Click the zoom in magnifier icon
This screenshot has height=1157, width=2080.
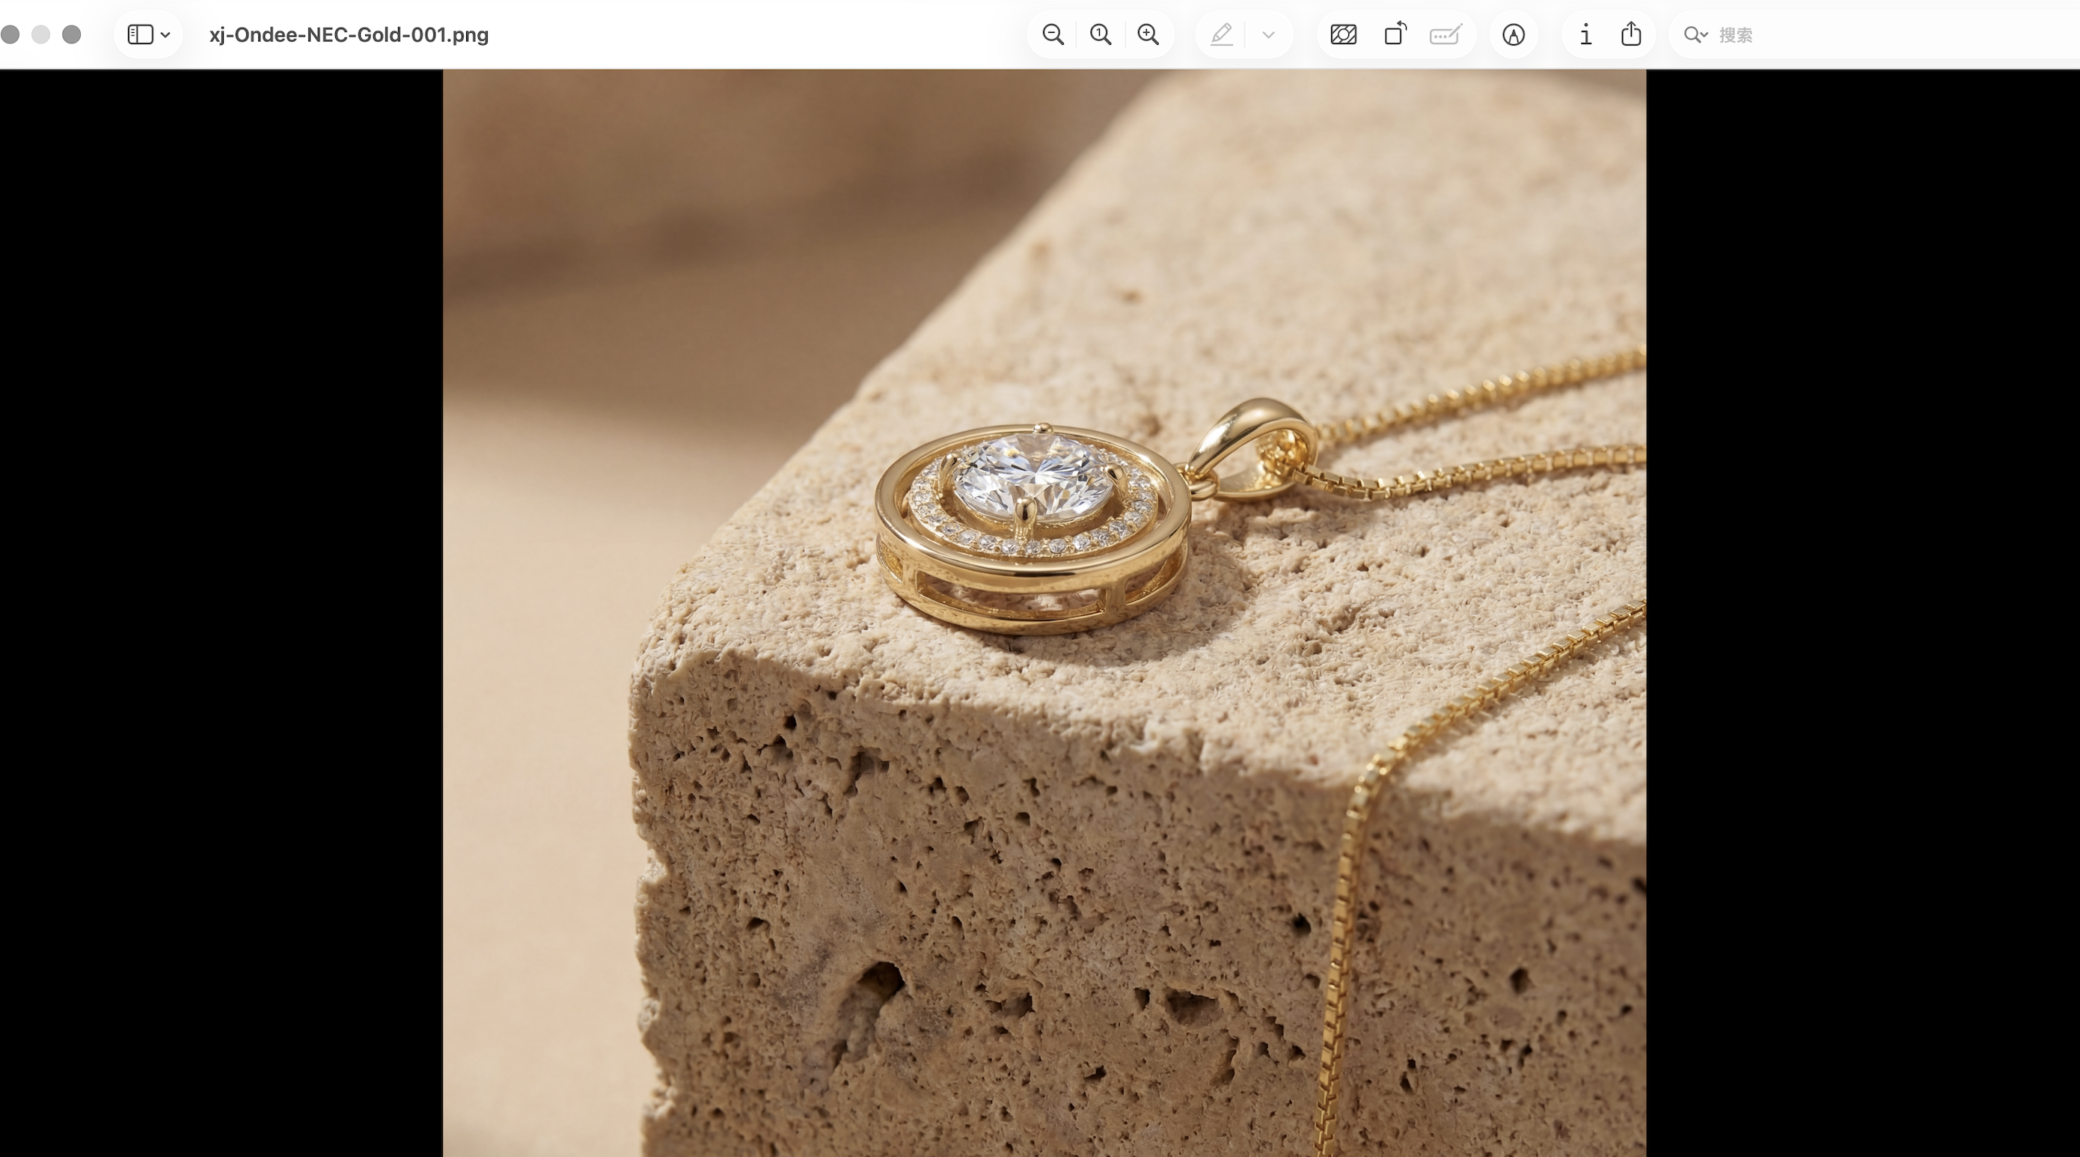(x=1148, y=34)
